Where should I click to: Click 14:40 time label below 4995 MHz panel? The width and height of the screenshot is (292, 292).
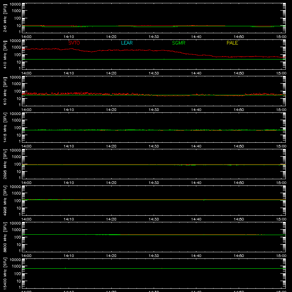click(196, 219)
